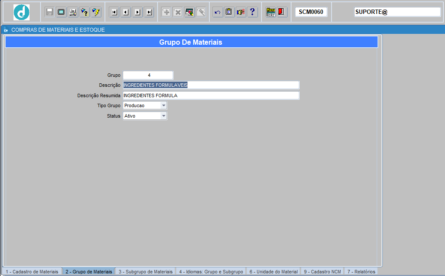Click the insert record plus icon
445x276 pixels.
click(166, 12)
